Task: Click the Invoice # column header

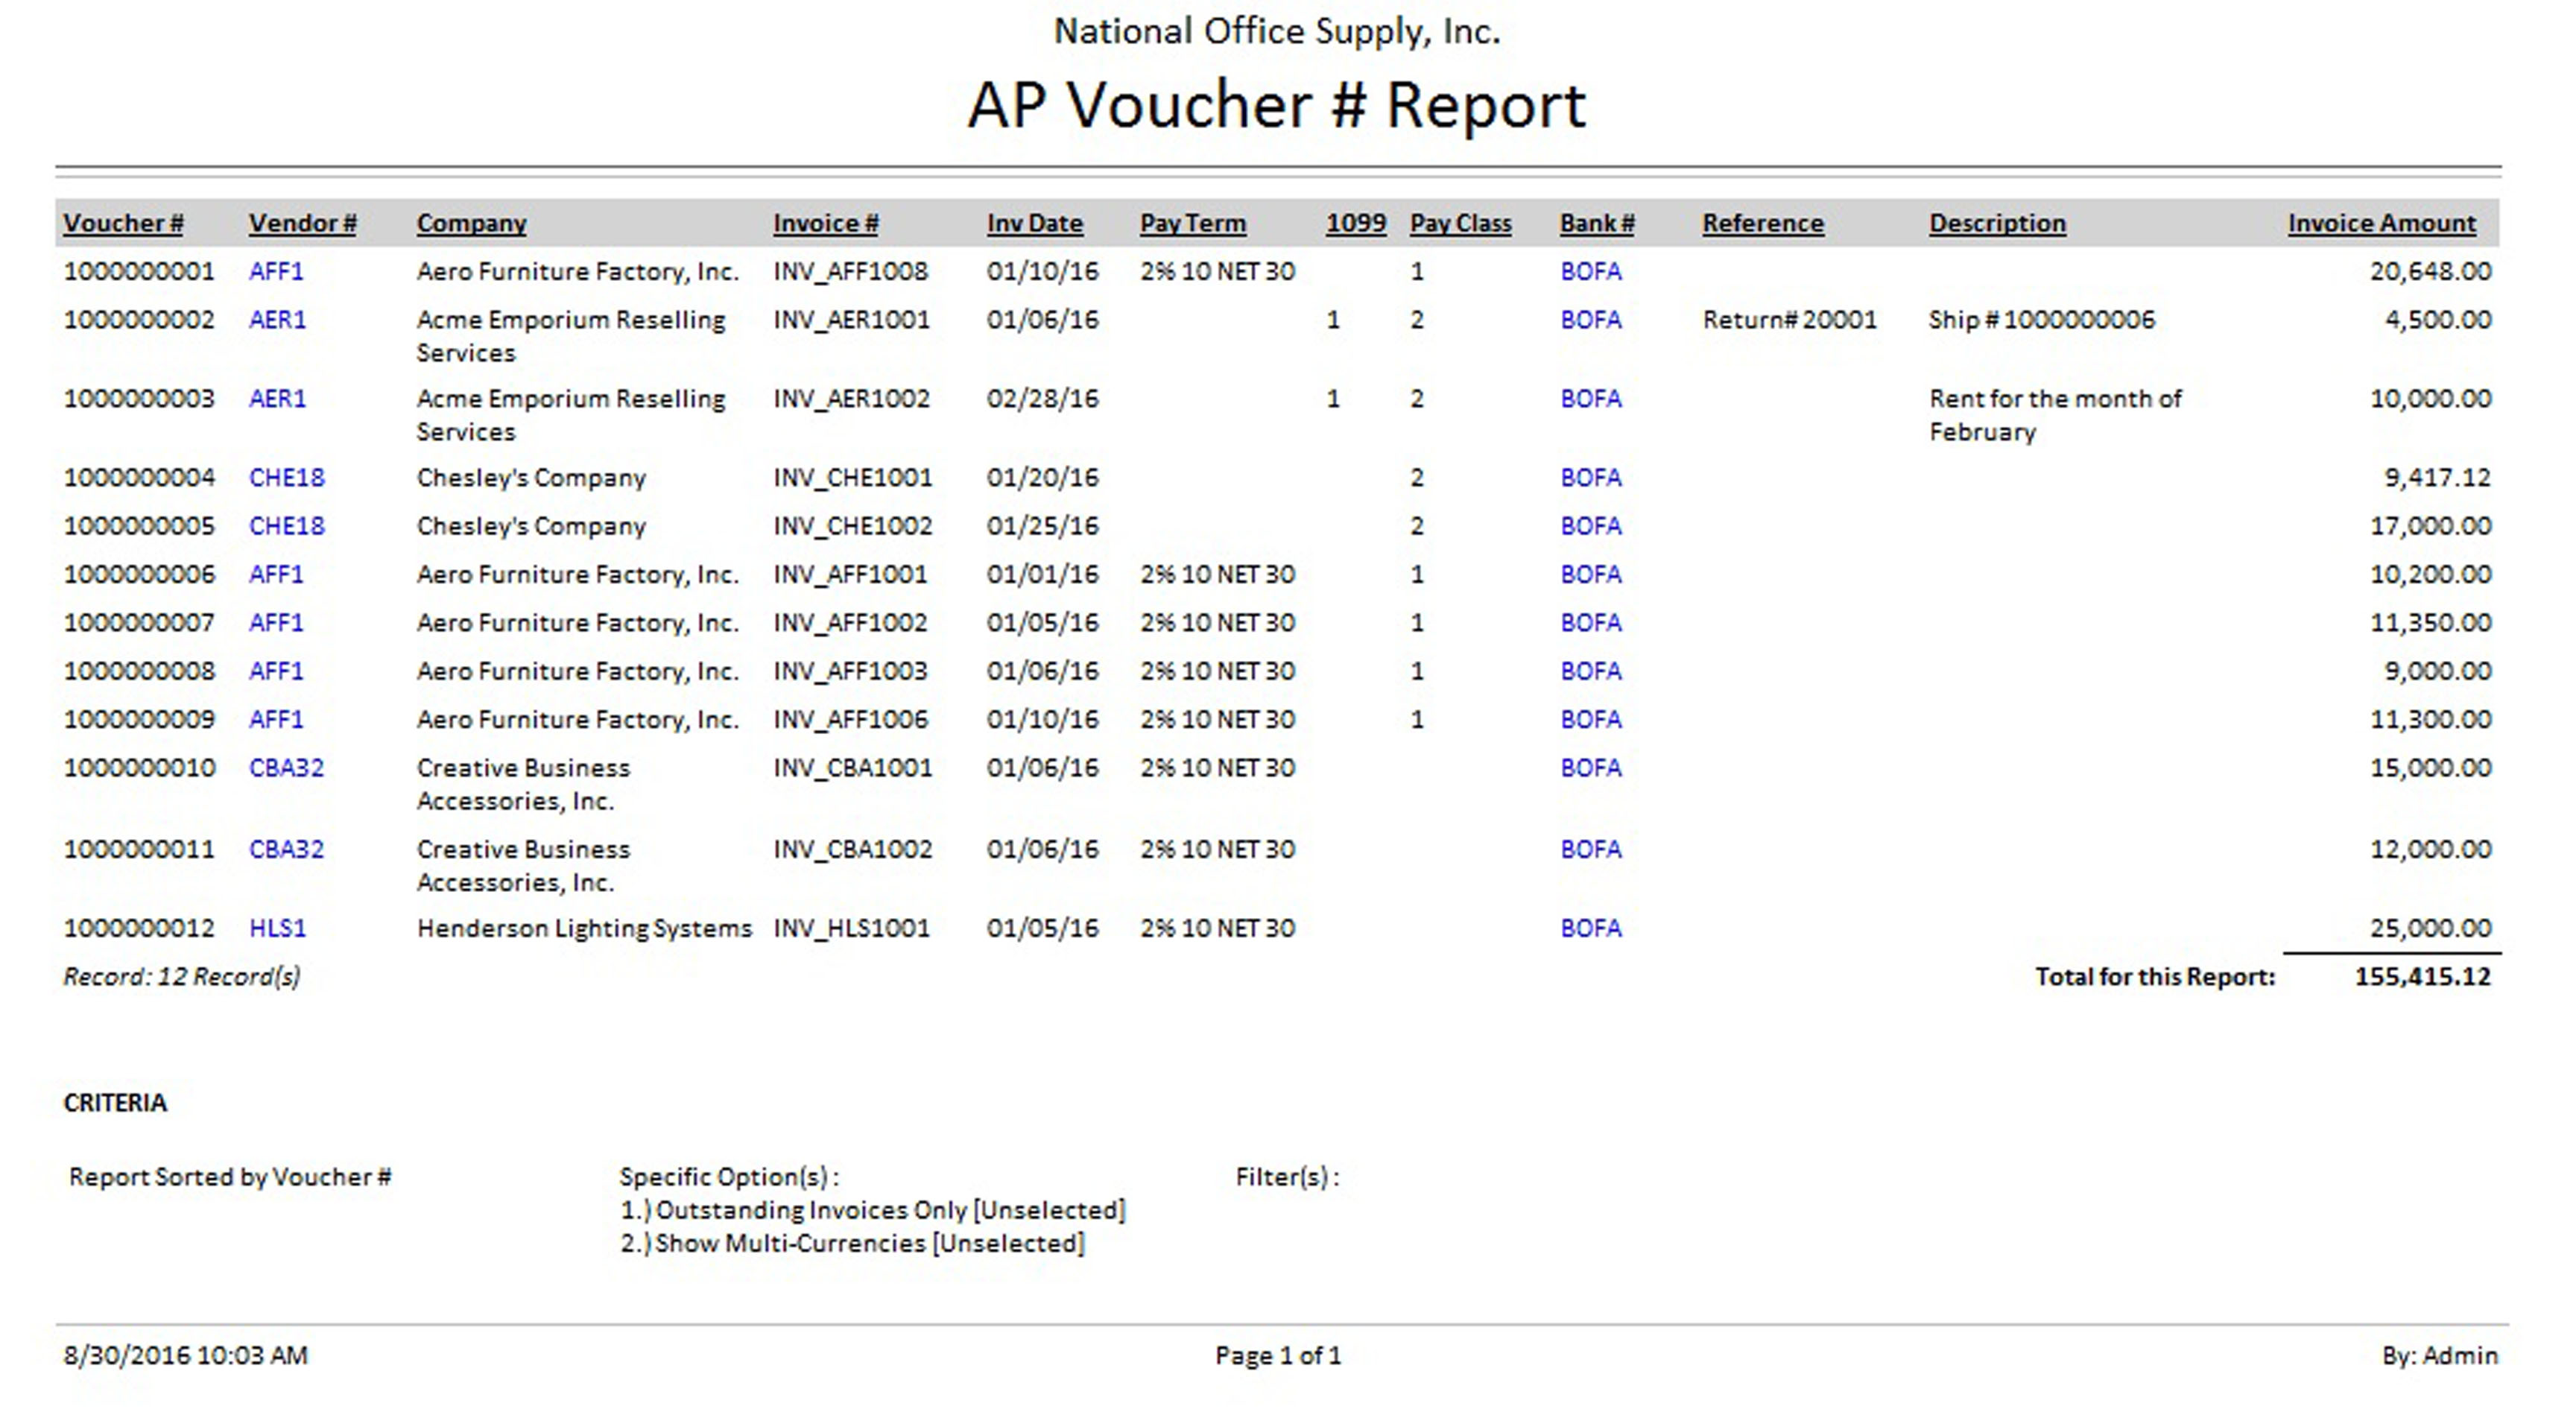Action: point(825,223)
